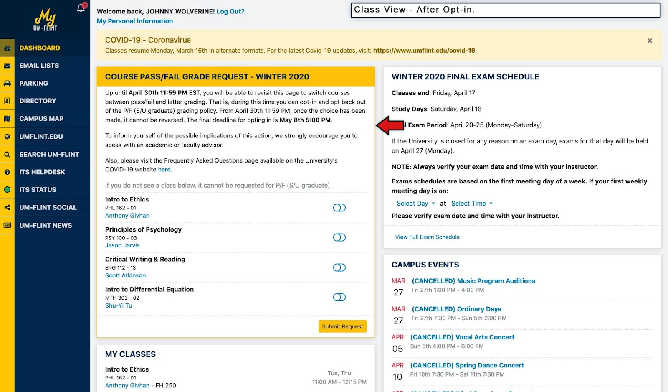Viewport: 668px width, 392px height.
Task: Select the 'PSY 100 - 03' course code
Action: coord(121,238)
